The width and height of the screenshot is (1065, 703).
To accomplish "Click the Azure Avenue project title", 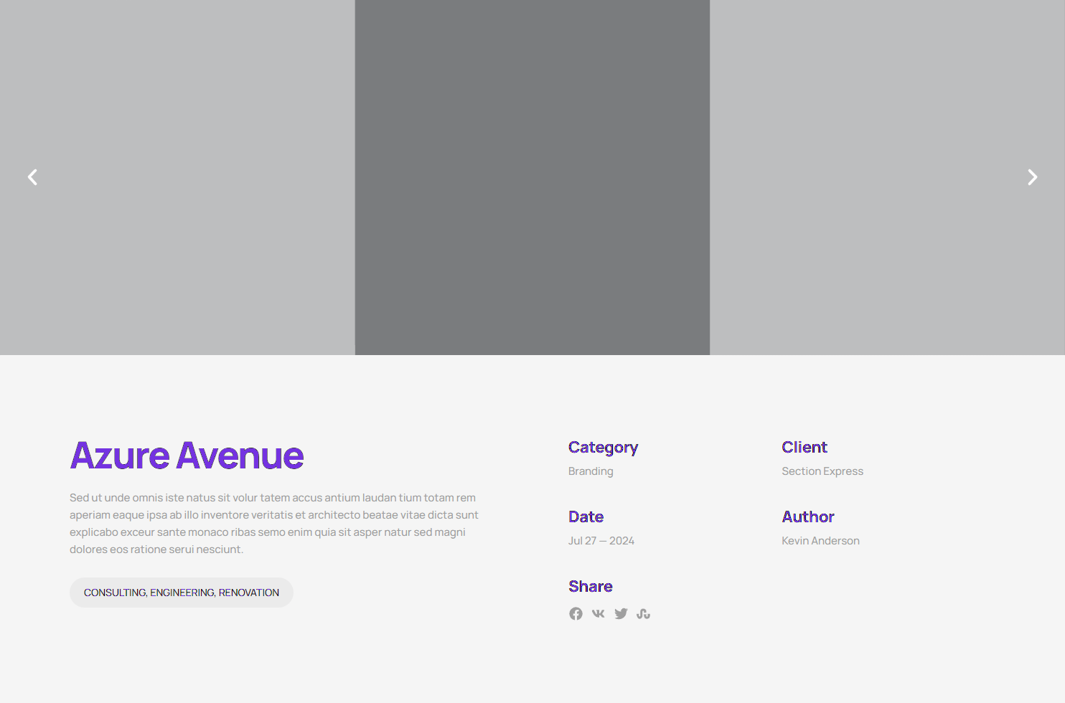I will [x=187, y=456].
